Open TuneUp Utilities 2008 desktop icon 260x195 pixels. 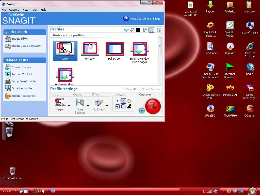[x=210, y=92]
